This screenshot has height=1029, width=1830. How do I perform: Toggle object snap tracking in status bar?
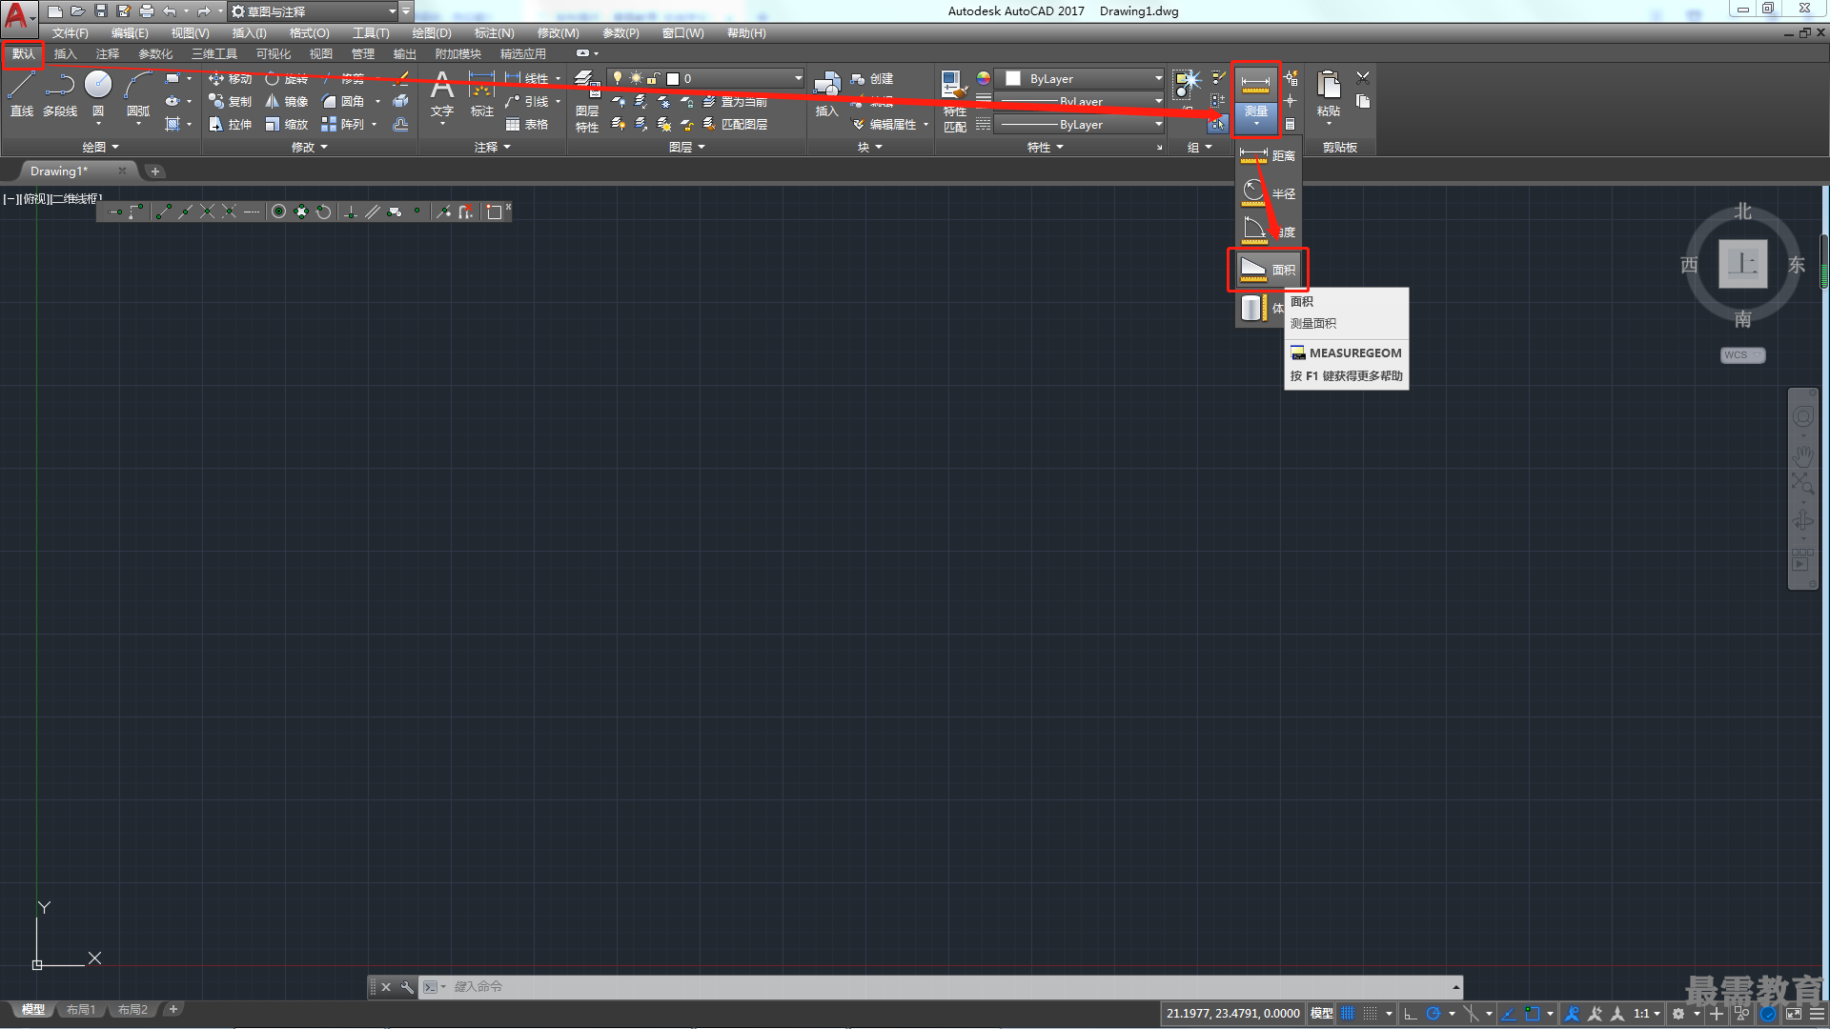point(1509,1014)
